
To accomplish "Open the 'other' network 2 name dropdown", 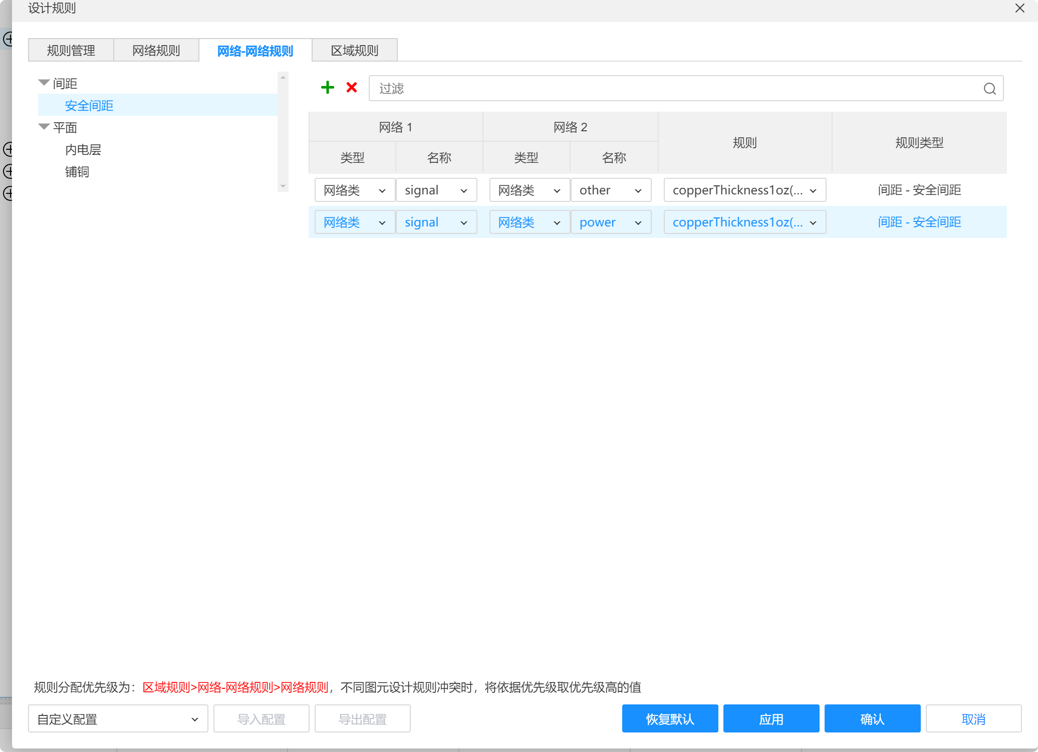I will [611, 190].
